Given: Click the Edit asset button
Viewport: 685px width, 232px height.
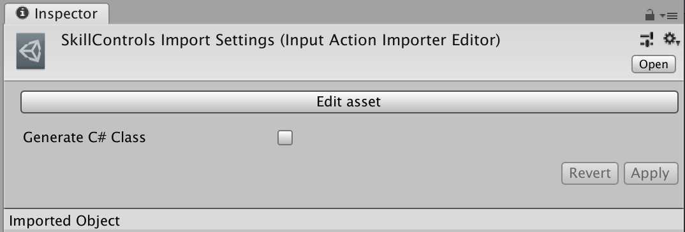Looking at the screenshot, I should click(x=349, y=102).
